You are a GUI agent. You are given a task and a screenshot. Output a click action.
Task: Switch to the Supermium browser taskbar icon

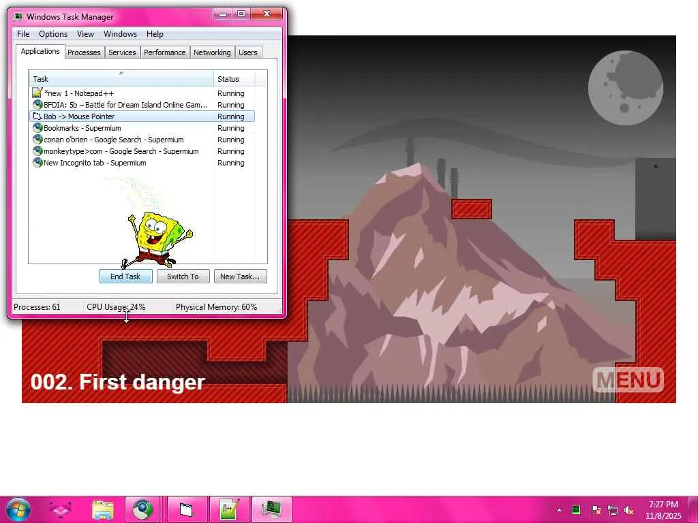[x=142, y=509]
